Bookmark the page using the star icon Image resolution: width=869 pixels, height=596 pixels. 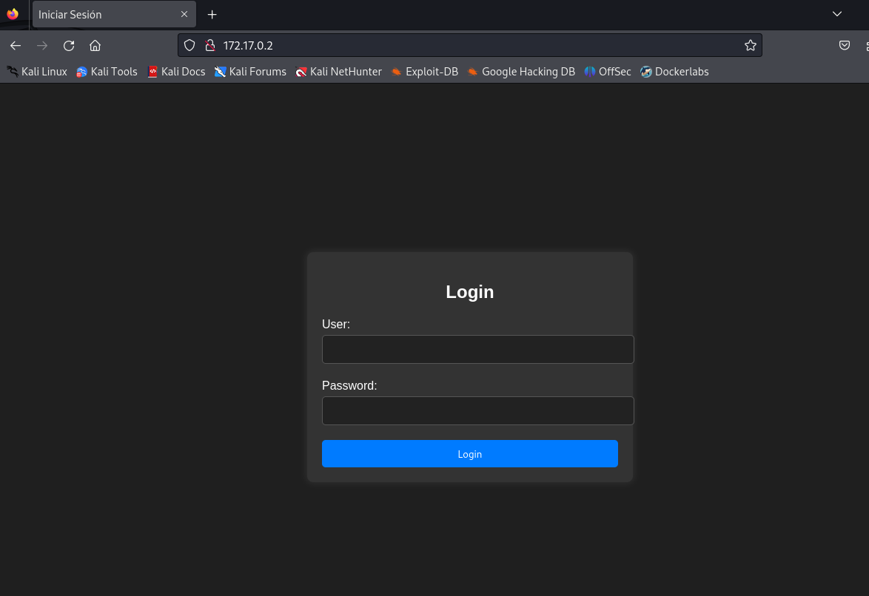point(750,45)
